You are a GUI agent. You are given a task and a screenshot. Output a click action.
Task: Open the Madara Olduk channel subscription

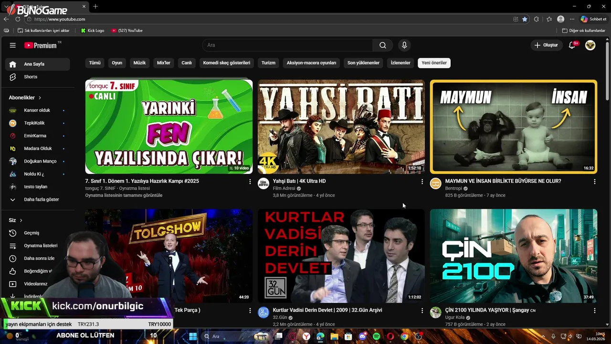(38, 149)
